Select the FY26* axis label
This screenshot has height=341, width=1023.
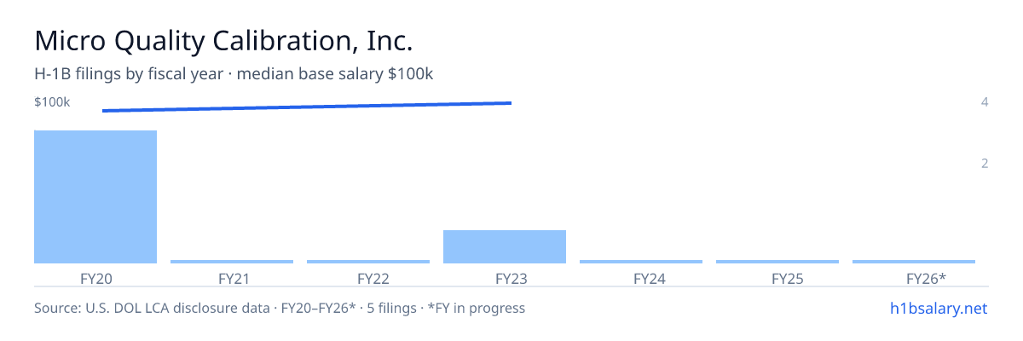(914, 278)
